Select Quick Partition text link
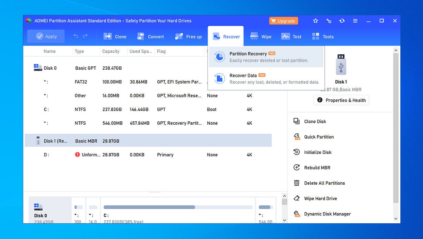The height and width of the screenshot is (239, 423). (319, 137)
